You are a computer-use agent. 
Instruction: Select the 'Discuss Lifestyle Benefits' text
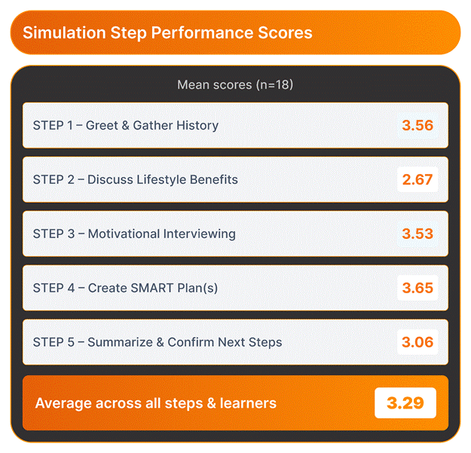click(x=163, y=179)
